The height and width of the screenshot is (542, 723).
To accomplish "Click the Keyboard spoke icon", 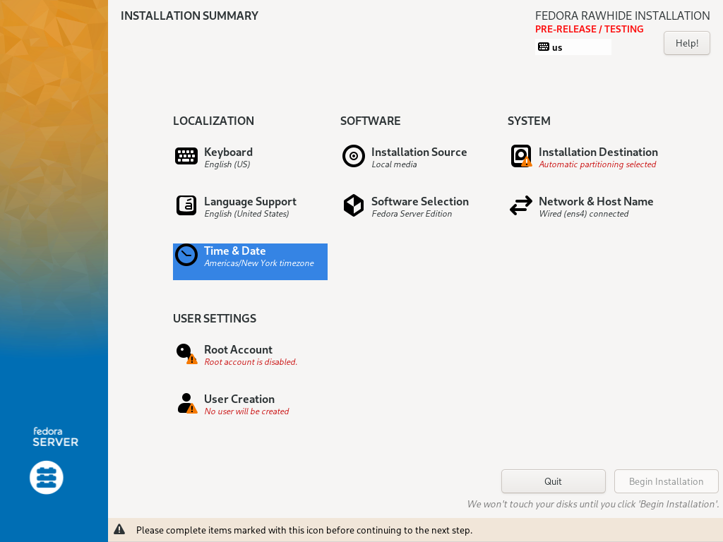I will pyautogui.click(x=186, y=156).
